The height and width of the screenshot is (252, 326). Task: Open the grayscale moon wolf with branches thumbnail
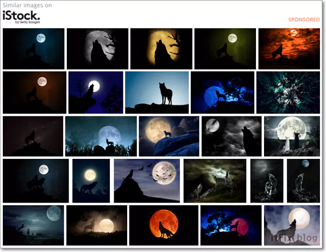97,49
